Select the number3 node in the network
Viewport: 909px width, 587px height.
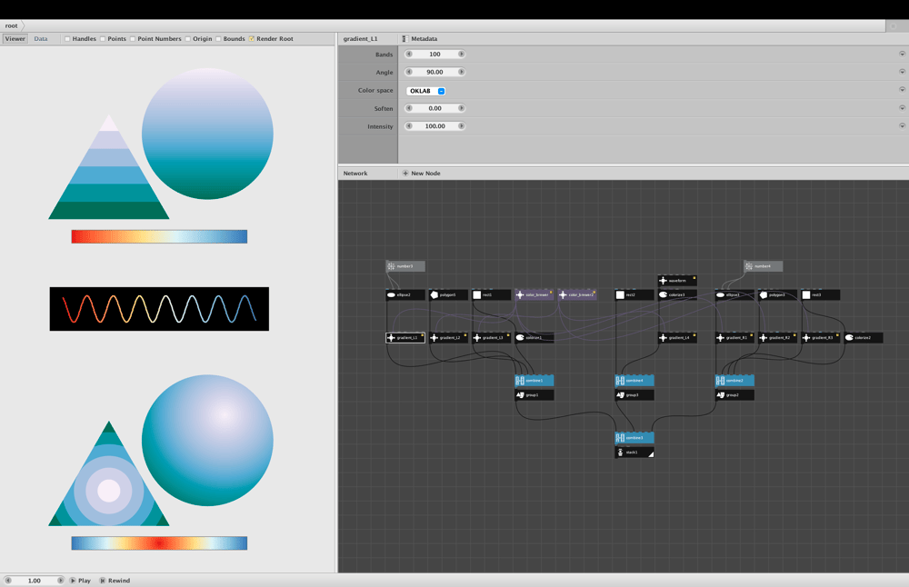point(405,266)
